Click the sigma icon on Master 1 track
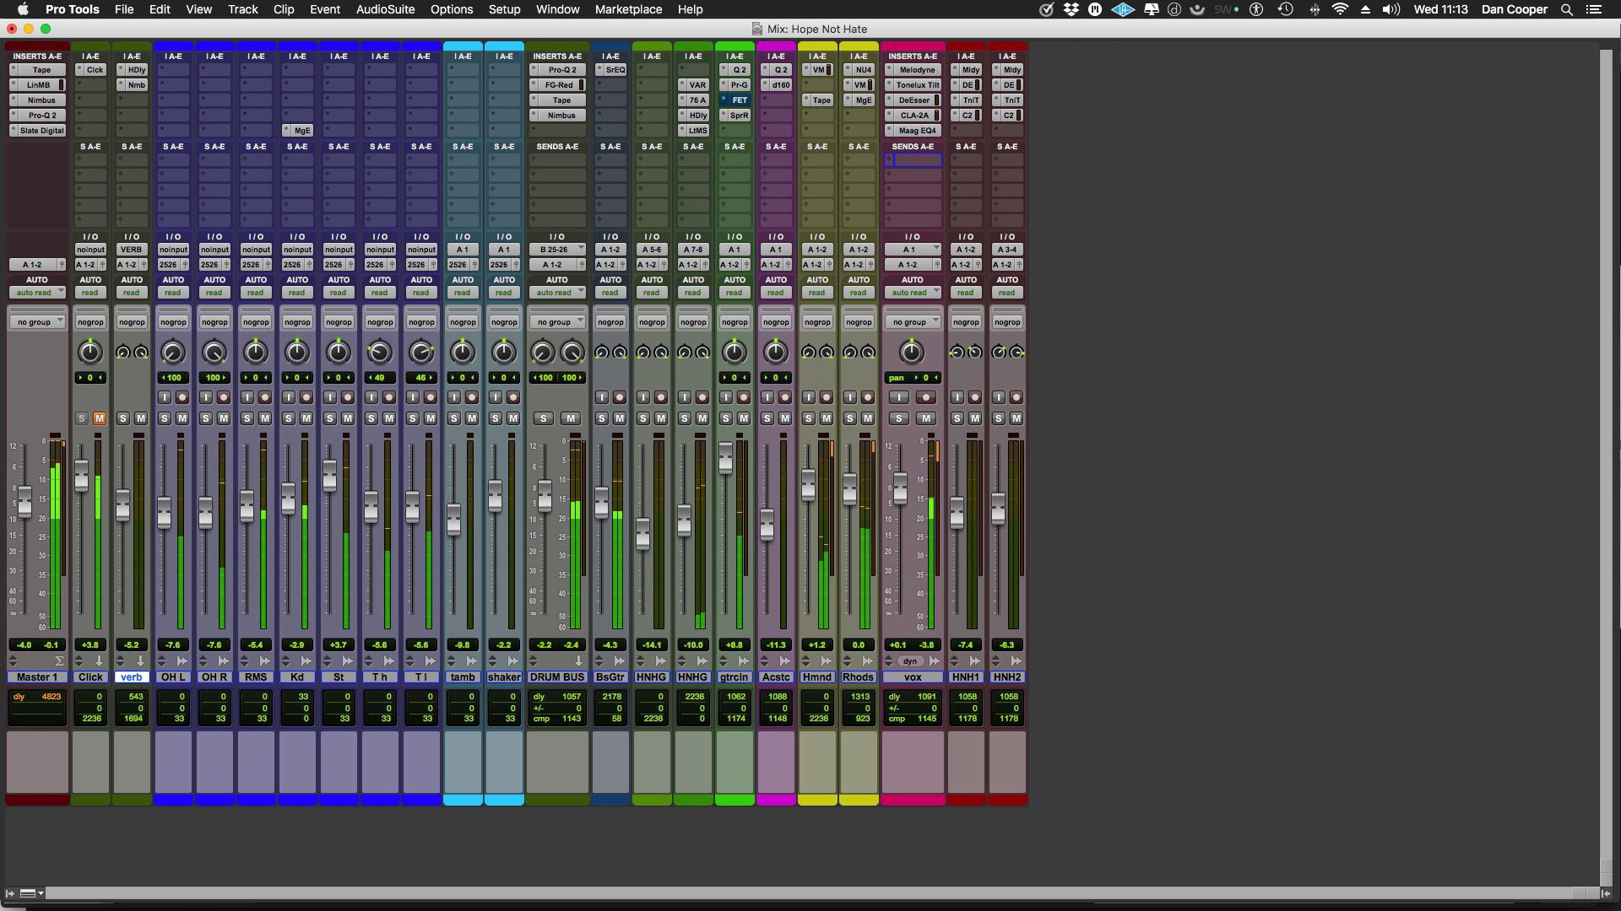The width and height of the screenshot is (1621, 911). pyautogui.click(x=59, y=661)
